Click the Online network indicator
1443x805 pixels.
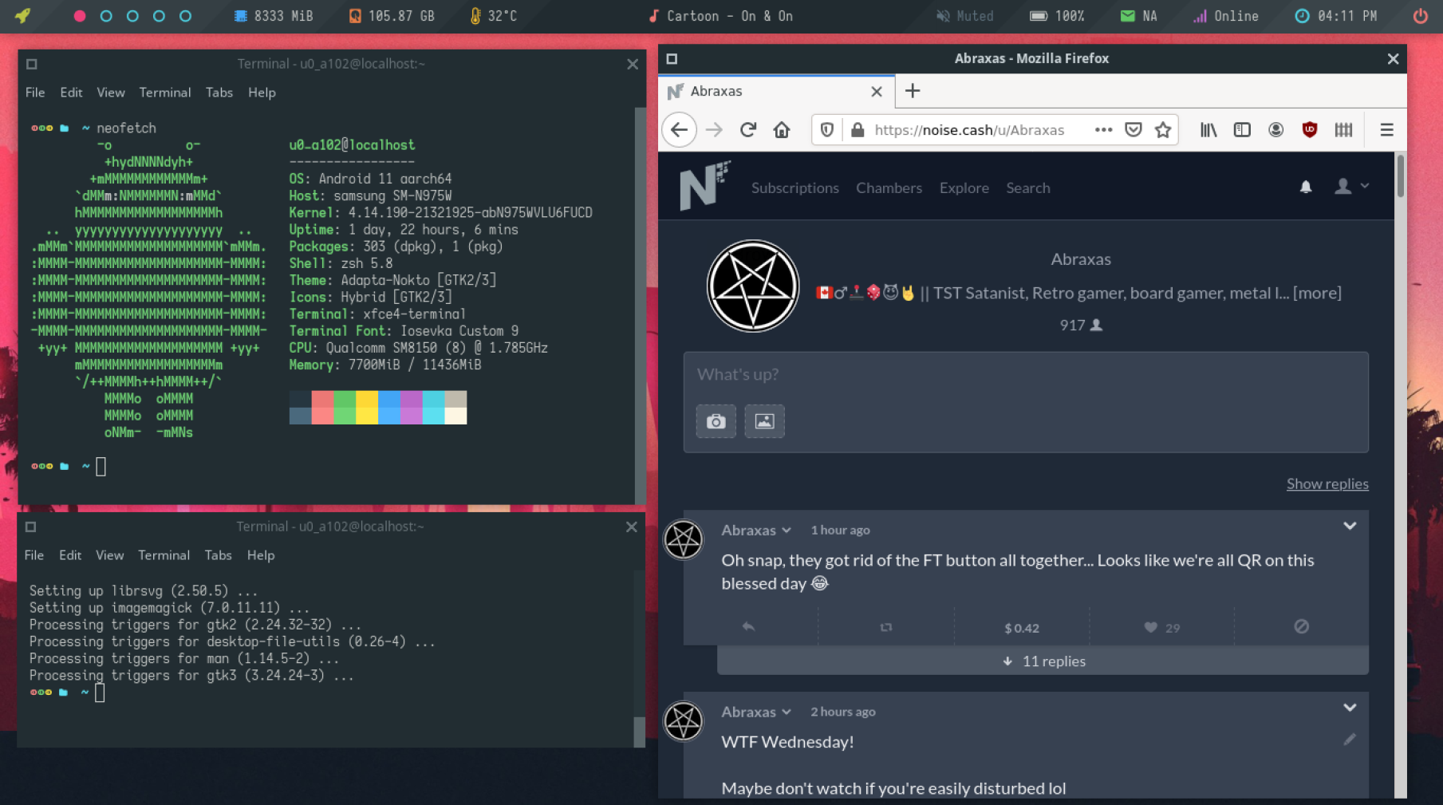(x=1225, y=16)
